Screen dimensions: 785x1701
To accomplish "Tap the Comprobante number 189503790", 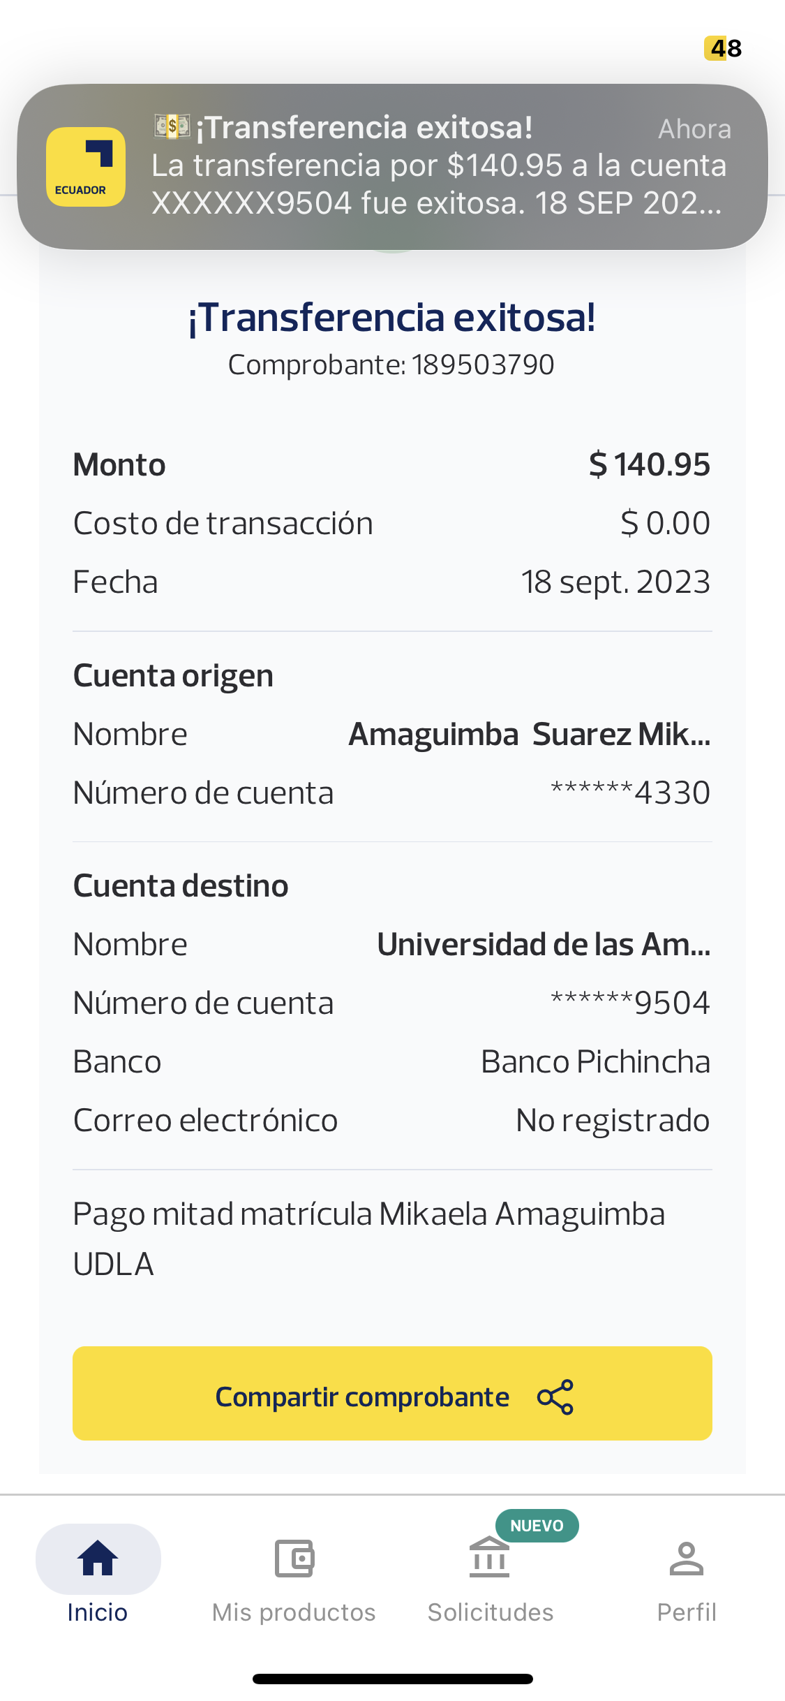I will (x=482, y=364).
